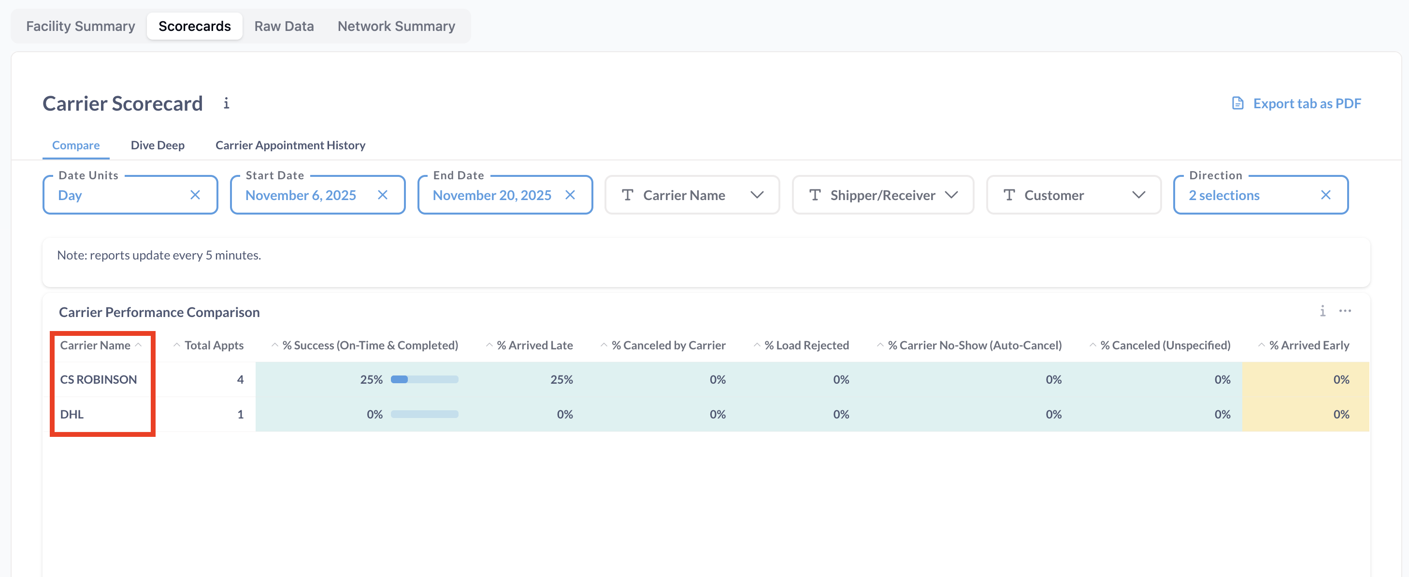Click the reports update note text
Viewport: 1409px width, 577px height.
tap(159, 255)
